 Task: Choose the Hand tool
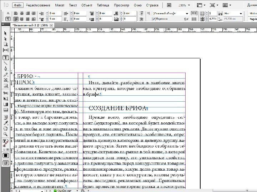pyautogui.click(x=6, y=128)
